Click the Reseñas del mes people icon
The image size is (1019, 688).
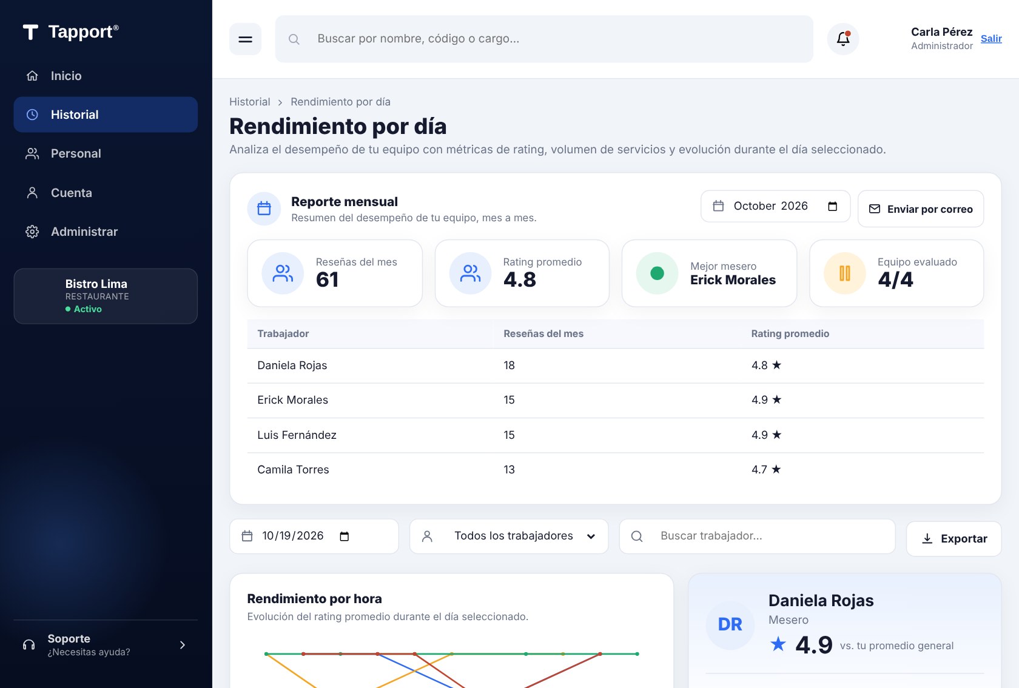(x=283, y=273)
